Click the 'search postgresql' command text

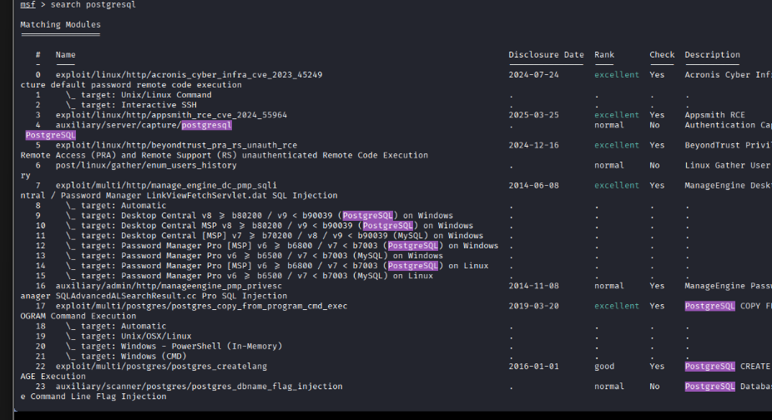(x=93, y=5)
